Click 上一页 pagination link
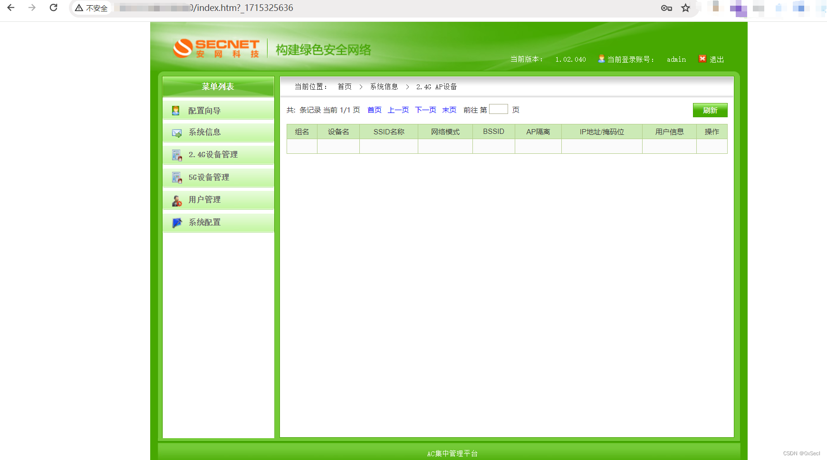Screen dimensions: 827x460 point(398,110)
